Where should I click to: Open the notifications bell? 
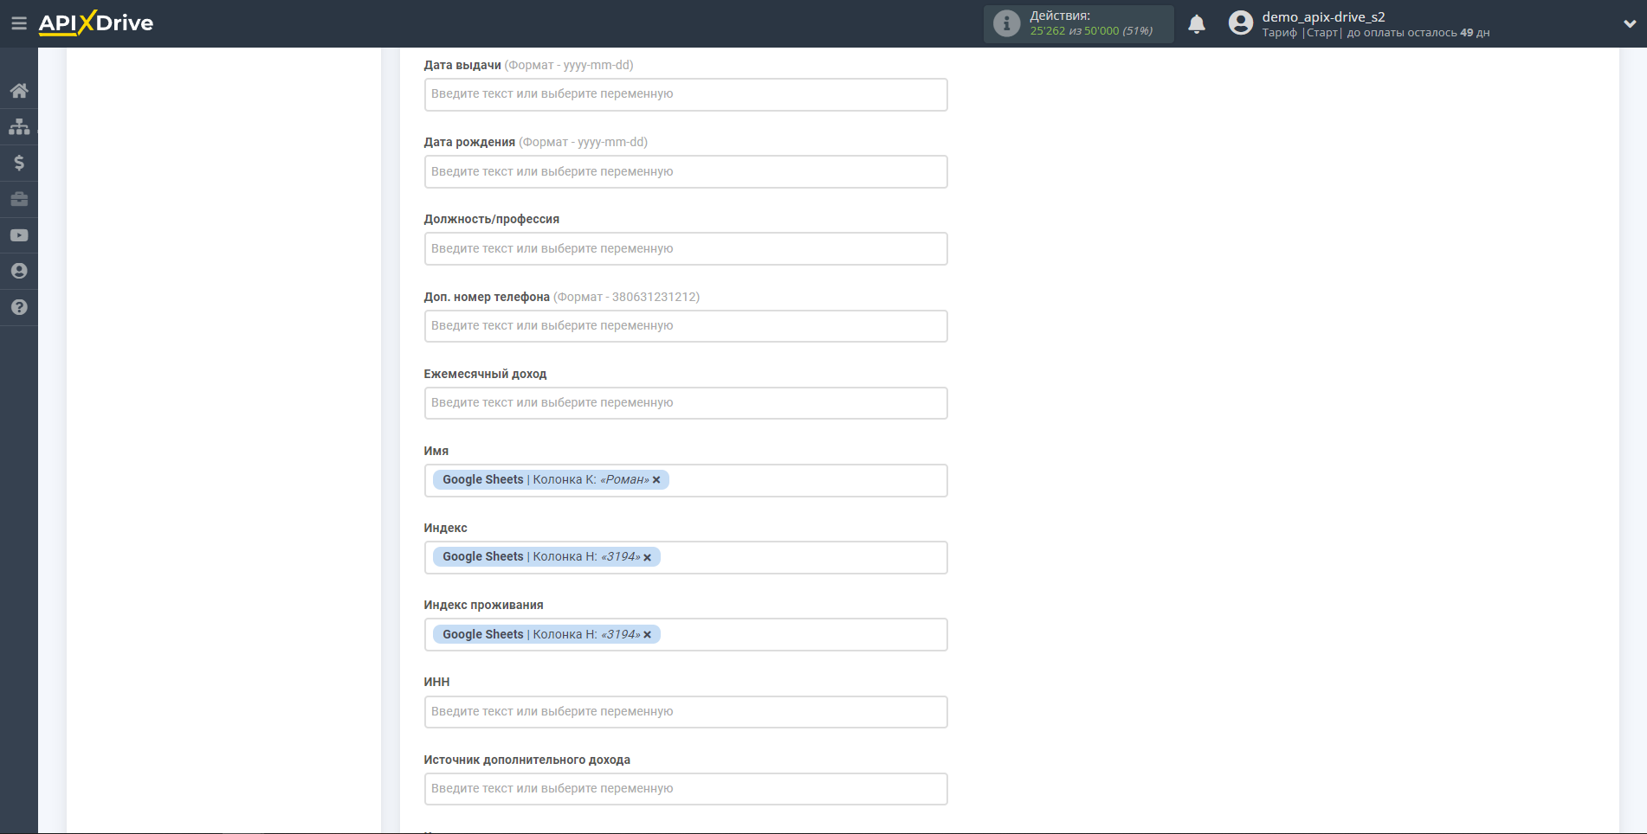[x=1197, y=24]
